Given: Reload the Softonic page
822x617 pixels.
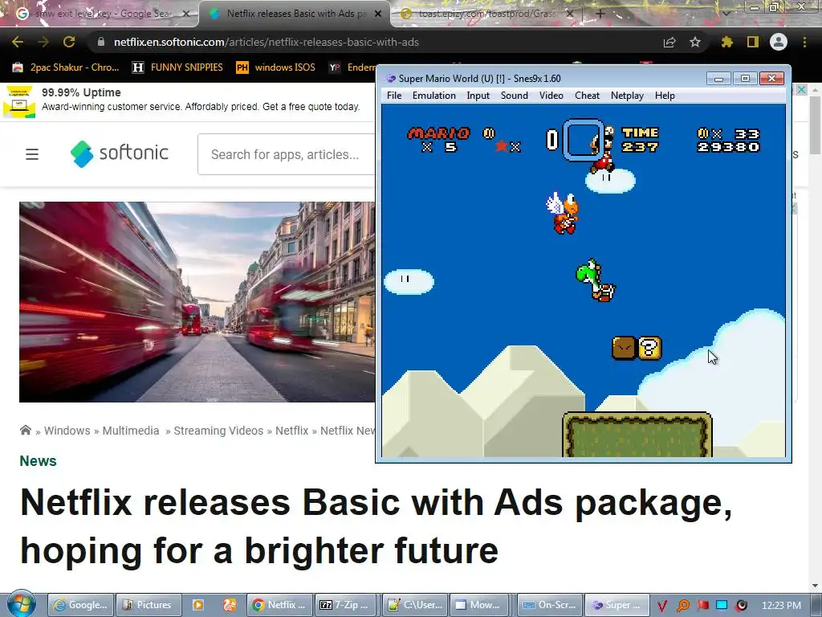Looking at the screenshot, I should pos(69,42).
